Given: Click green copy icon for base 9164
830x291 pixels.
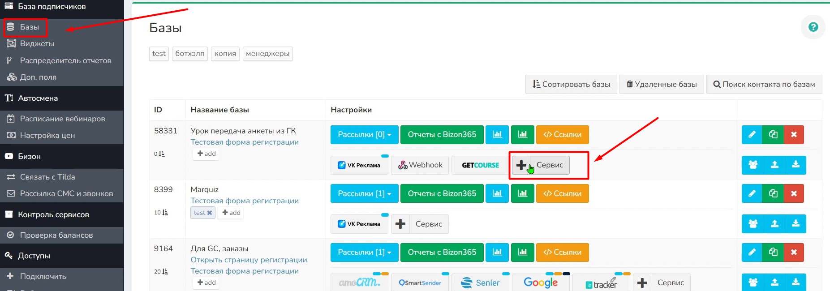Looking at the screenshot, I should 773,252.
